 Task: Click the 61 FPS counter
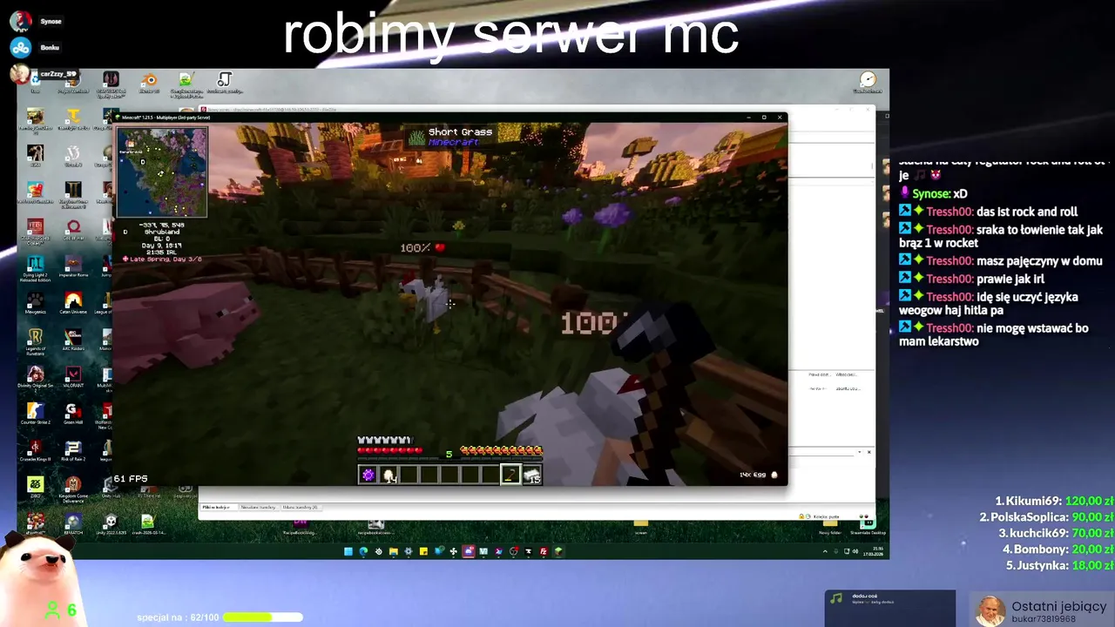[131, 479]
